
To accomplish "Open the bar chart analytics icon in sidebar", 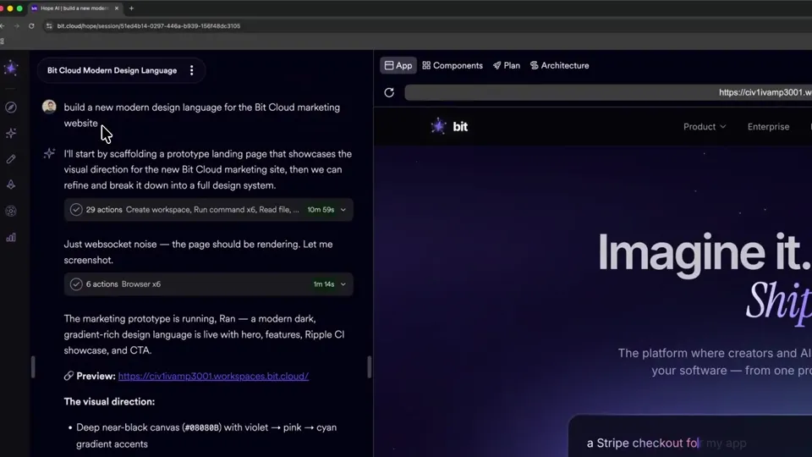I will coord(11,237).
